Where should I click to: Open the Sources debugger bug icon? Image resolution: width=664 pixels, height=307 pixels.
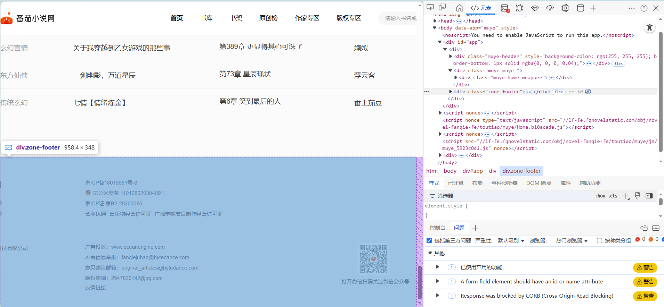(520, 8)
